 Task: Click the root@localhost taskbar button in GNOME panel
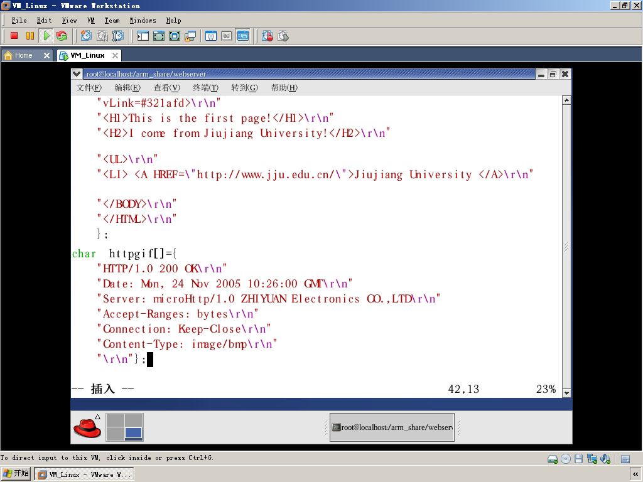392,427
